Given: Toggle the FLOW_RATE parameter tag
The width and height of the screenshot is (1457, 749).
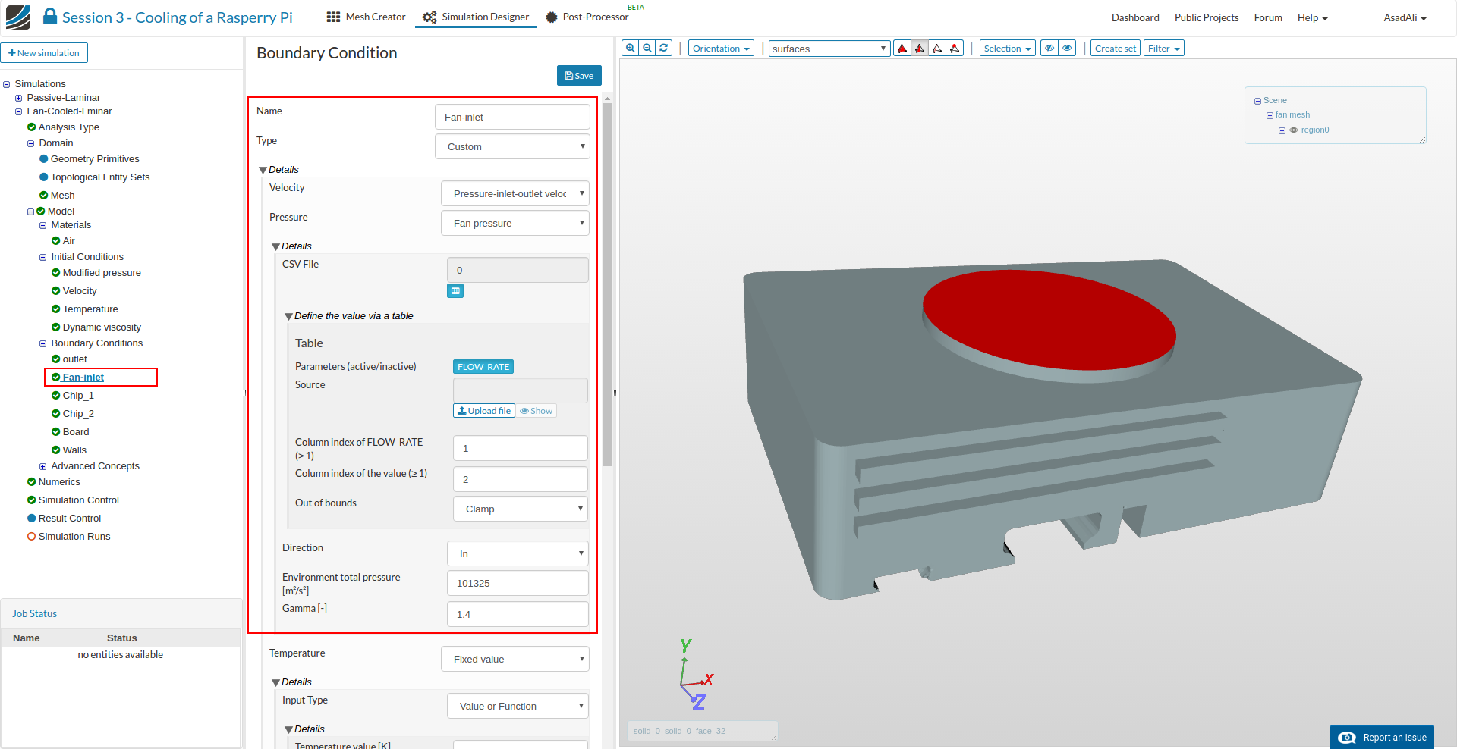Looking at the screenshot, I should click(483, 367).
